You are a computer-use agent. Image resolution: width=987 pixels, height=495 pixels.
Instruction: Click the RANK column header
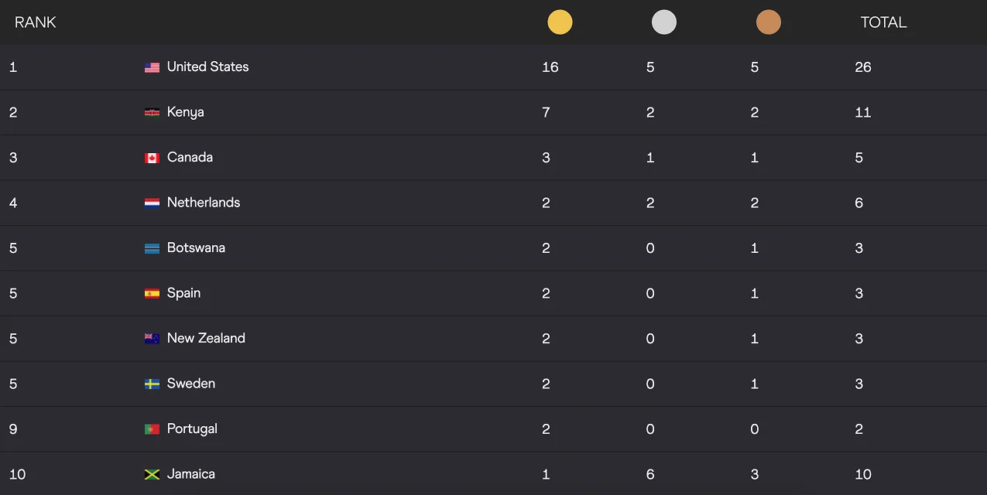pos(36,22)
